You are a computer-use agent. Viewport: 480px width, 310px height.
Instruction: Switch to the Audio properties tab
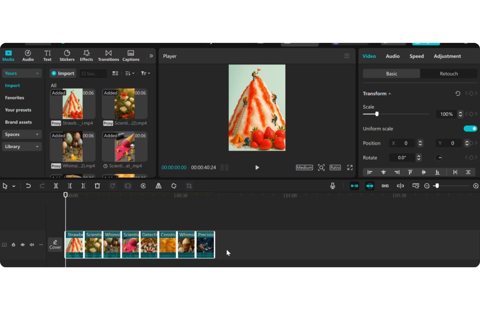point(393,56)
